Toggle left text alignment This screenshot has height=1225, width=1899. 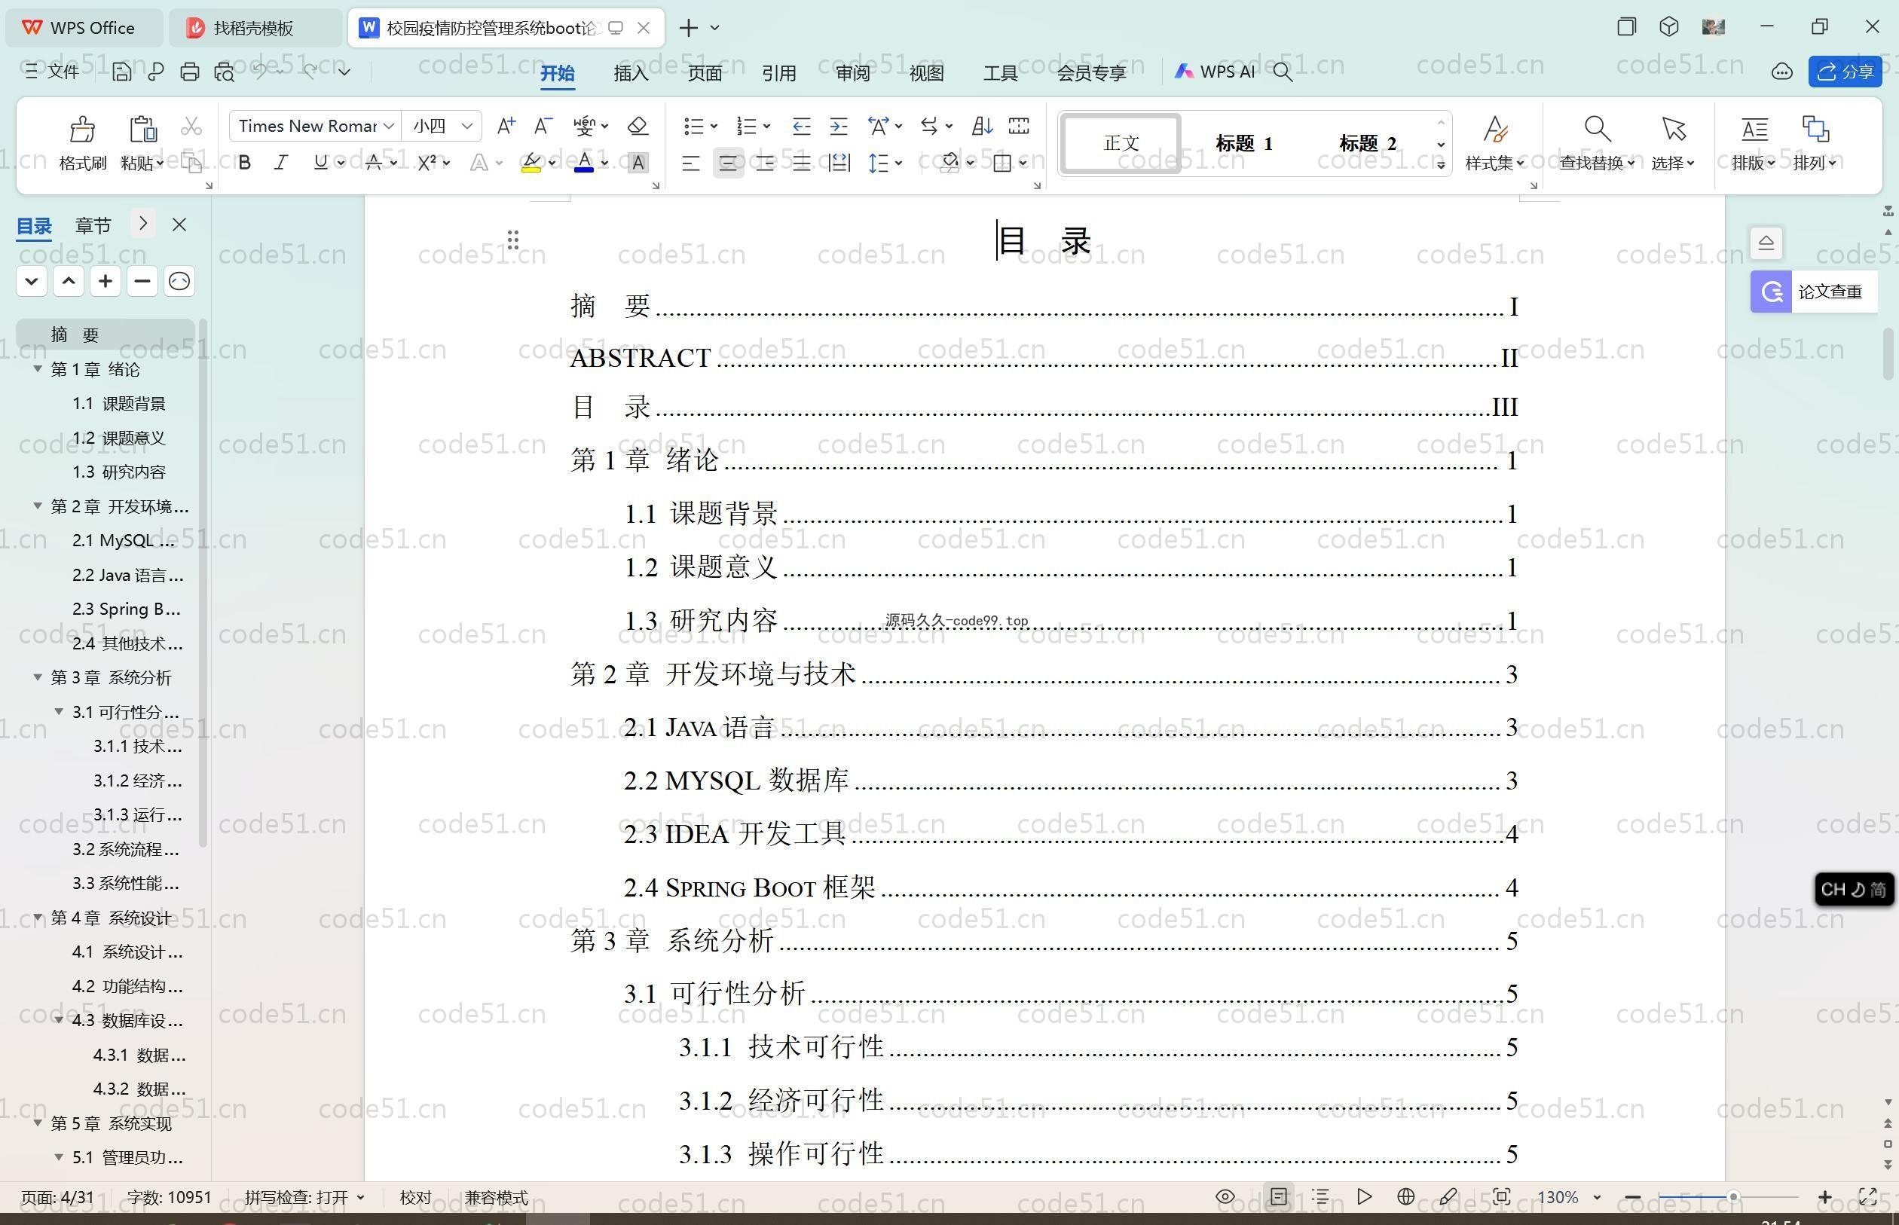(x=690, y=164)
